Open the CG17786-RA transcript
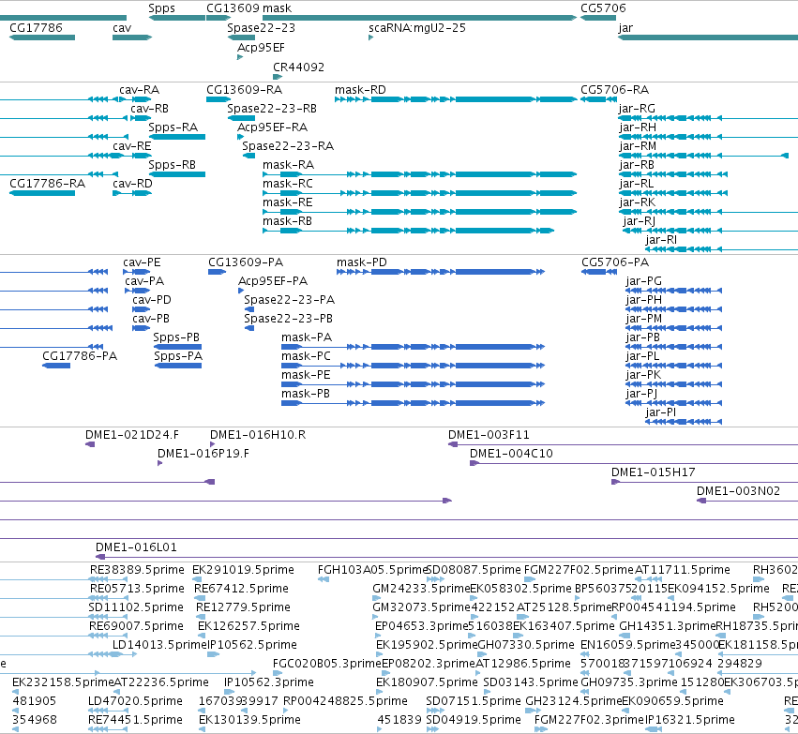Screen dimensions: 798x734 tap(47, 183)
